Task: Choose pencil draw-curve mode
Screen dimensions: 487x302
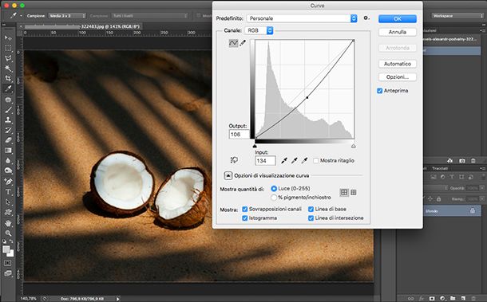Action: pyautogui.click(x=243, y=43)
